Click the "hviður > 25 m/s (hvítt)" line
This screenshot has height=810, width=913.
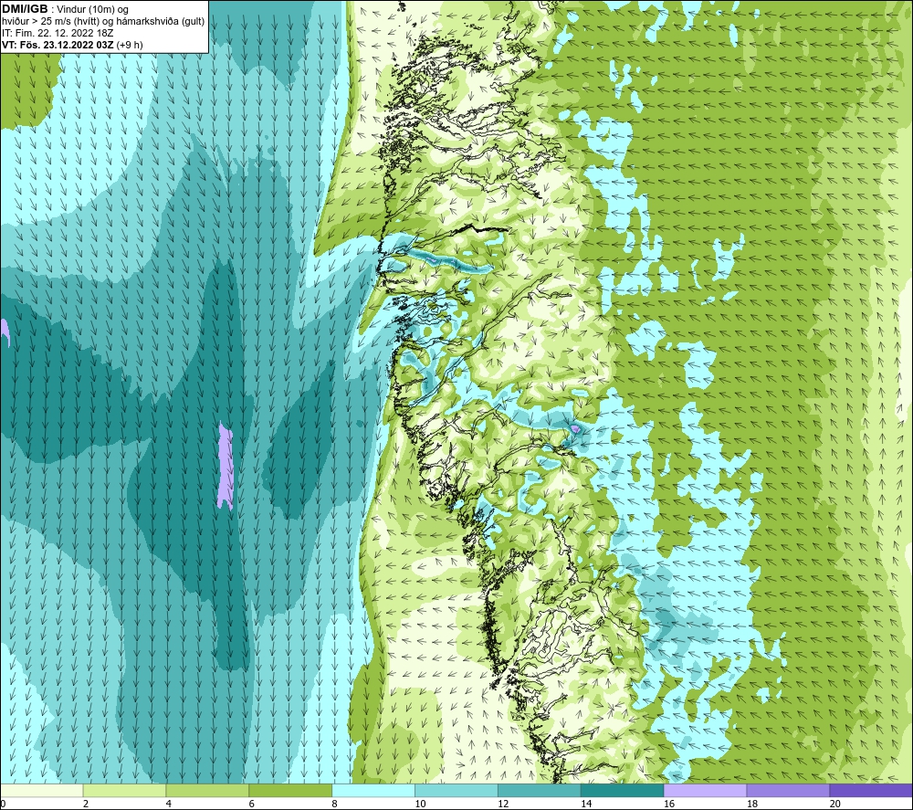[50, 22]
